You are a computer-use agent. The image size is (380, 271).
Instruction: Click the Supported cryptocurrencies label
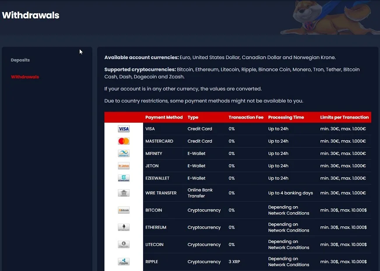pyautogui.click(x=140, y=70)
